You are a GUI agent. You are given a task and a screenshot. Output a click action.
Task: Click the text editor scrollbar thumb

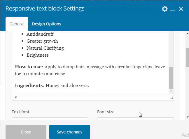point(171,77)
